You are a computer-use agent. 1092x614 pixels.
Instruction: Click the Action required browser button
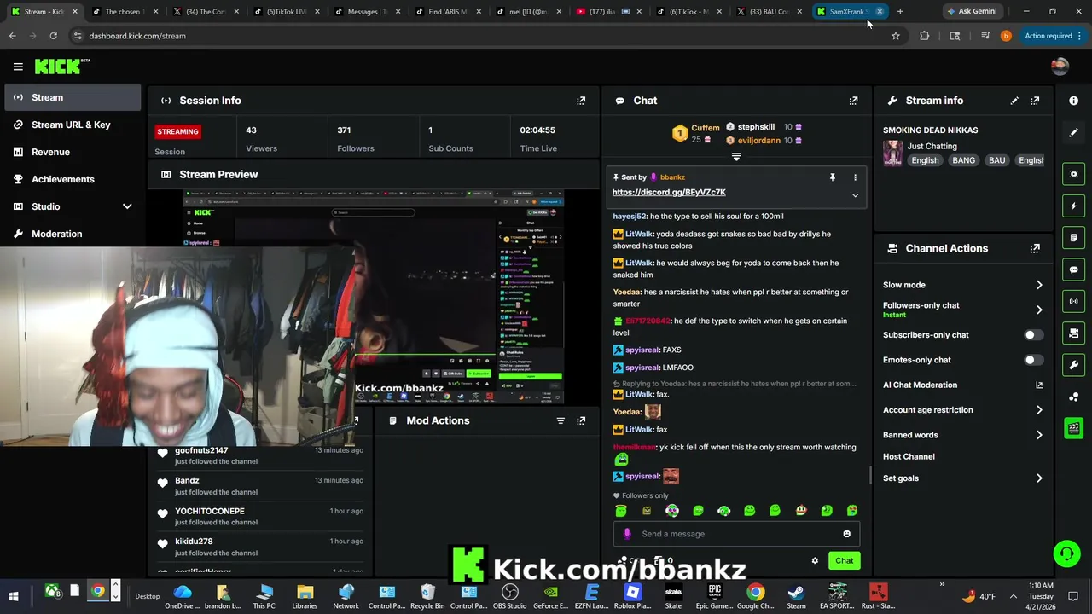pos(1053,36)
